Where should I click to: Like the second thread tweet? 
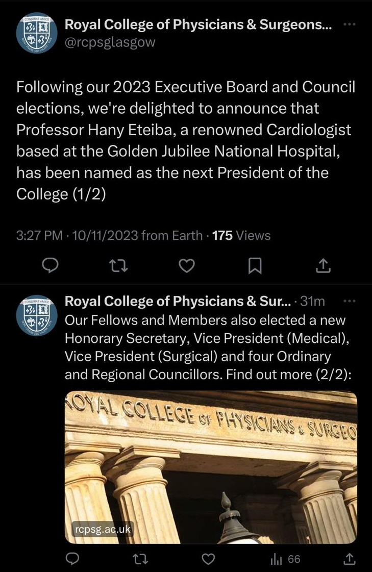208,559
